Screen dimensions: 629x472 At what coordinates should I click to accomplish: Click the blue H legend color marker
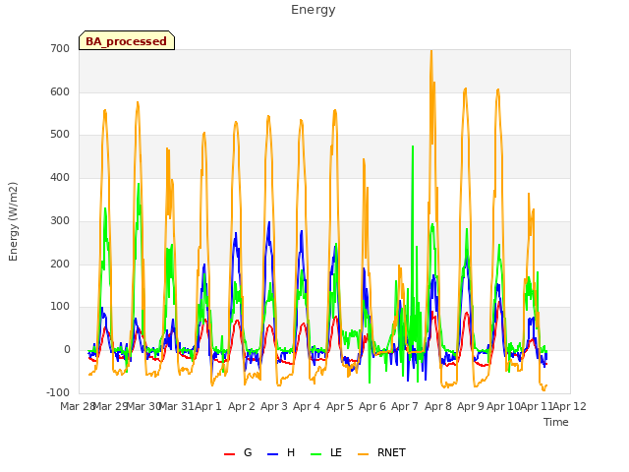click(x=272, y=454)
